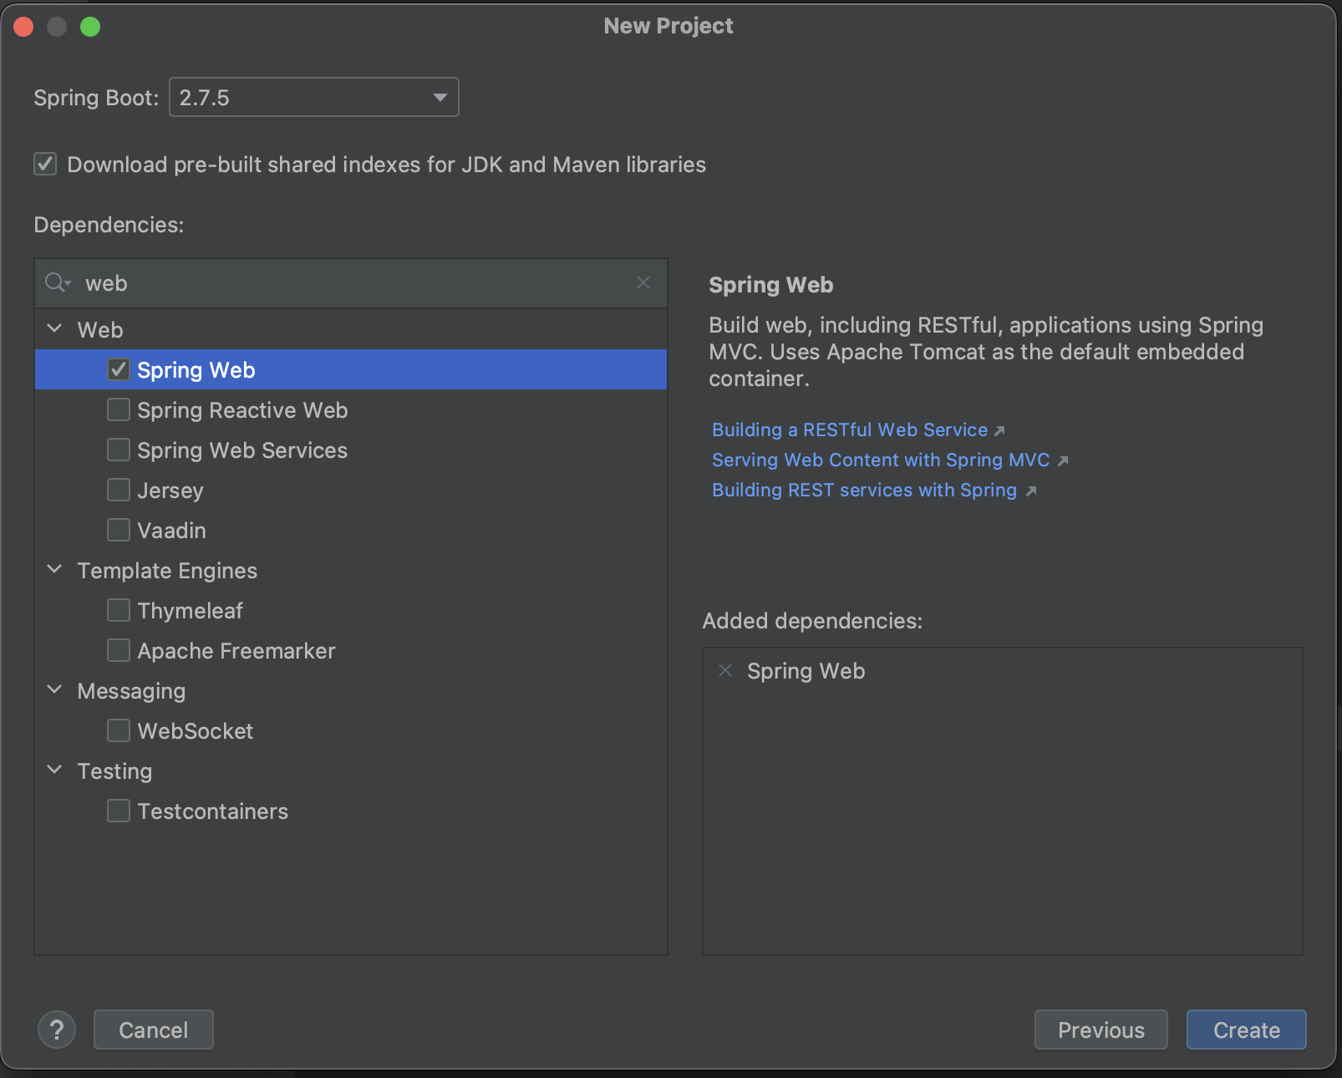
Task: Click the search magnifier icon in dependencies
Action: [58, 282]
